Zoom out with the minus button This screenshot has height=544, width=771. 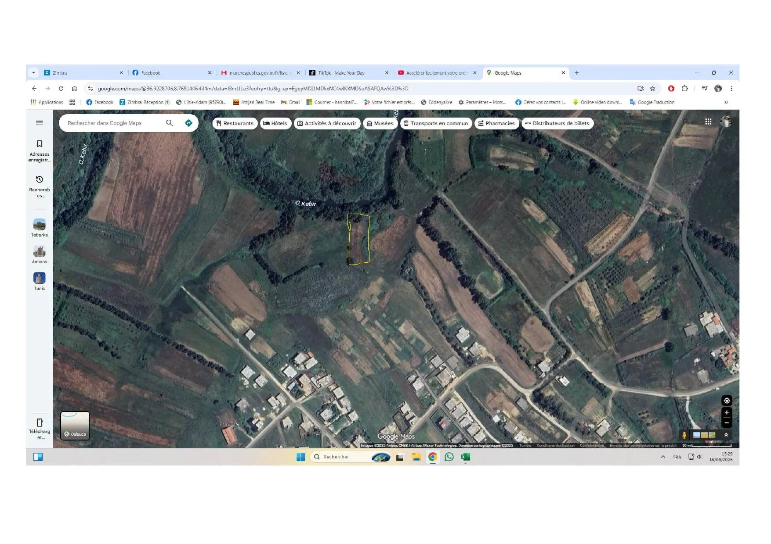point(727,423)
